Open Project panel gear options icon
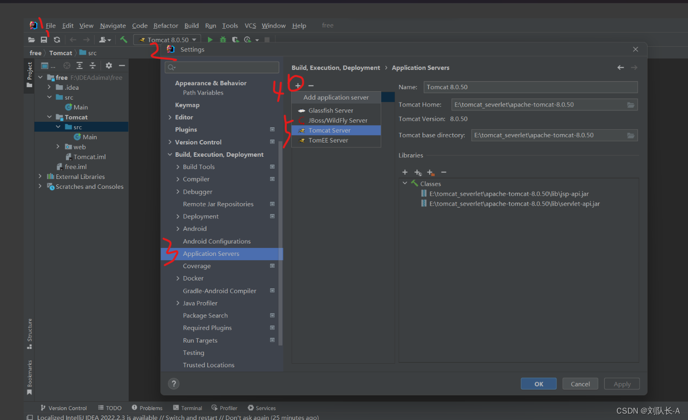Viewport: 688px width, 420px height. (109, 66)
